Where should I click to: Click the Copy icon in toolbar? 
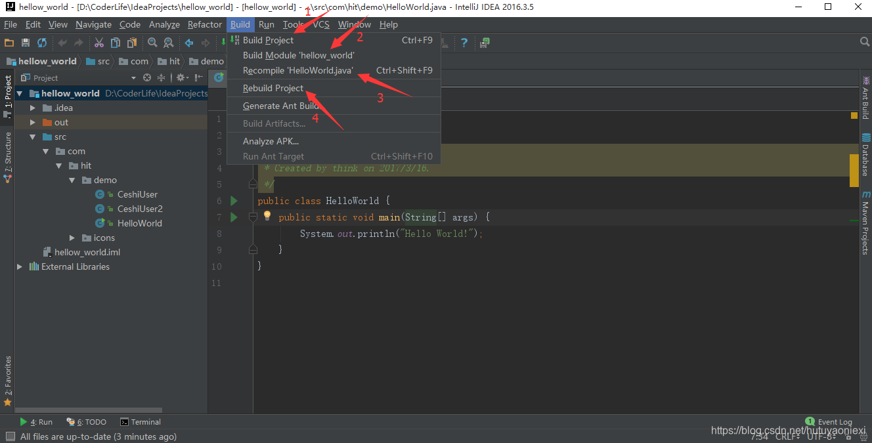[116, 43]
